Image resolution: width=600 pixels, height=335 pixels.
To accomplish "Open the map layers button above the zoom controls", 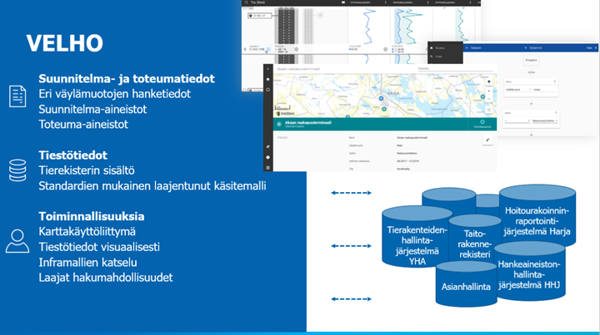I will click(x=489, y=81).
